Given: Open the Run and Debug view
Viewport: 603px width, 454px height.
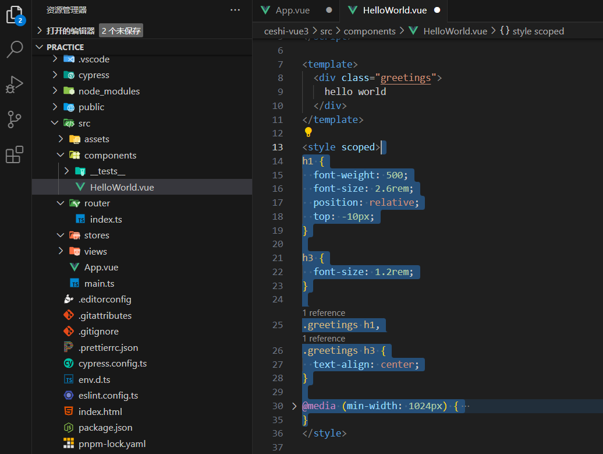Looking at the screenshot, I should tap(15, 85).
